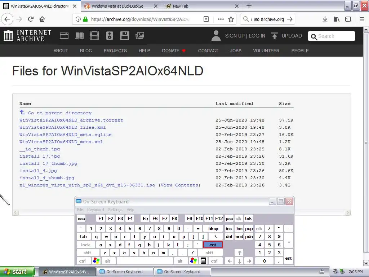
Task: Toggle the slk scroll lock key
Action: 239,219
